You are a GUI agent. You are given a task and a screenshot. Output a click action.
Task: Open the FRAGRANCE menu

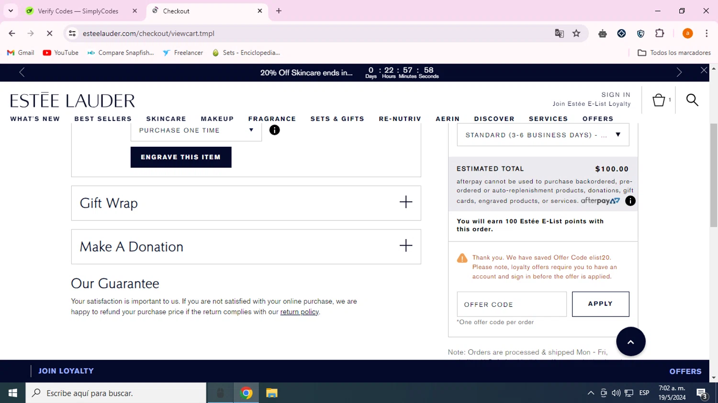272,119
